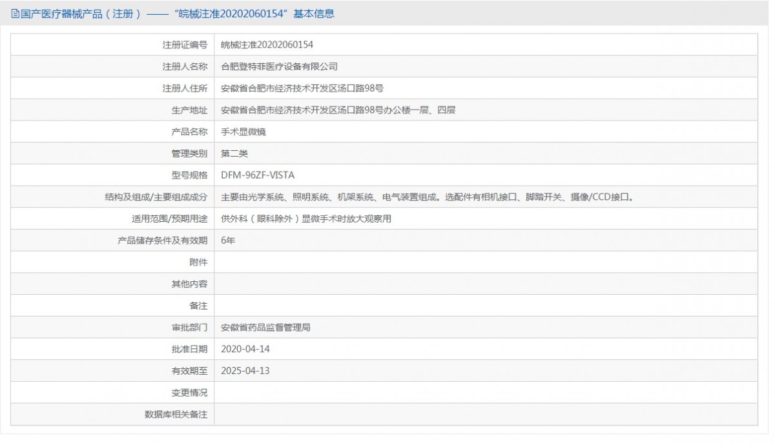Click the label 注册人住所
Screen dimensions: 775x445
tap(185, 88)
